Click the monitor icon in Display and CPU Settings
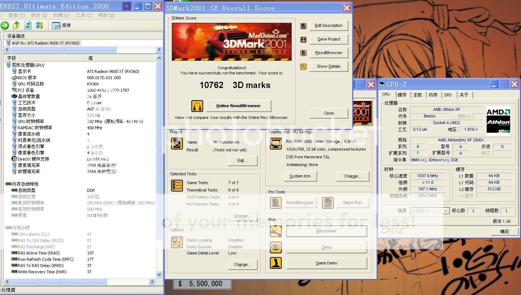Image resolution: width=521 pixels, height=295 pixels. point(276,144)
